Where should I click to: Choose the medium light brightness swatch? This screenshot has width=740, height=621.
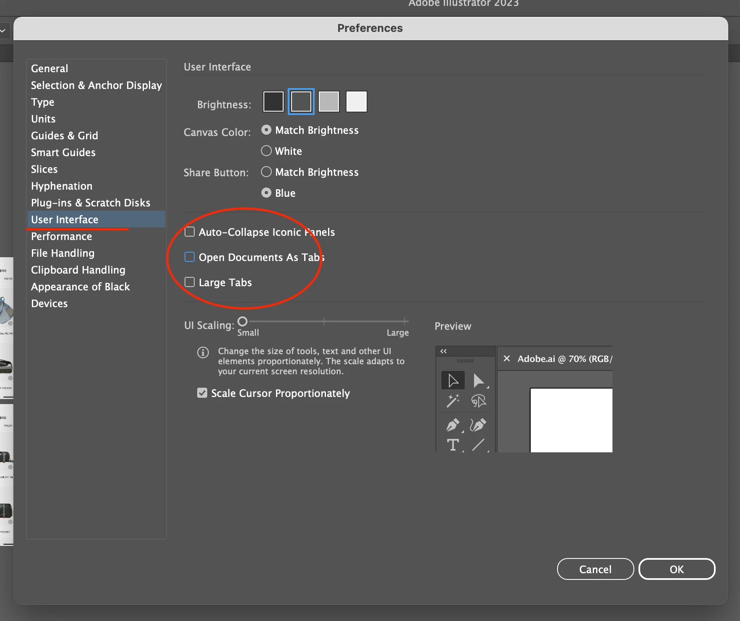coord(329,102)
